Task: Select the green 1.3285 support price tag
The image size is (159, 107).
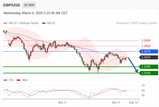Action: click(x=148, y=67)
